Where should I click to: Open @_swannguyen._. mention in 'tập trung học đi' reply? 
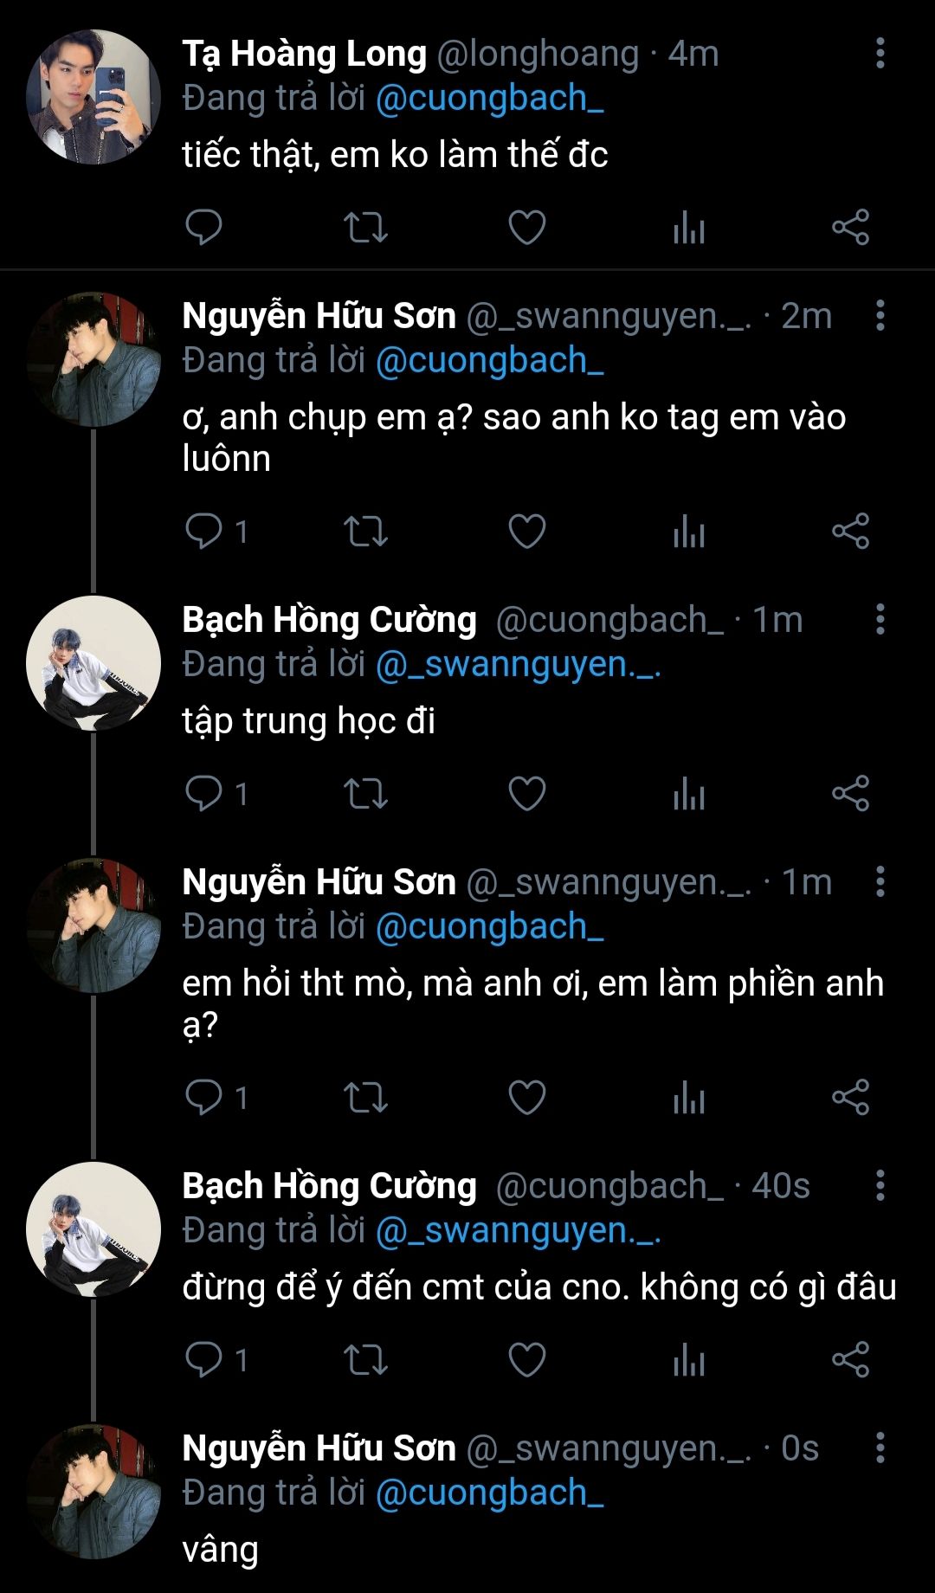(518, 665)
